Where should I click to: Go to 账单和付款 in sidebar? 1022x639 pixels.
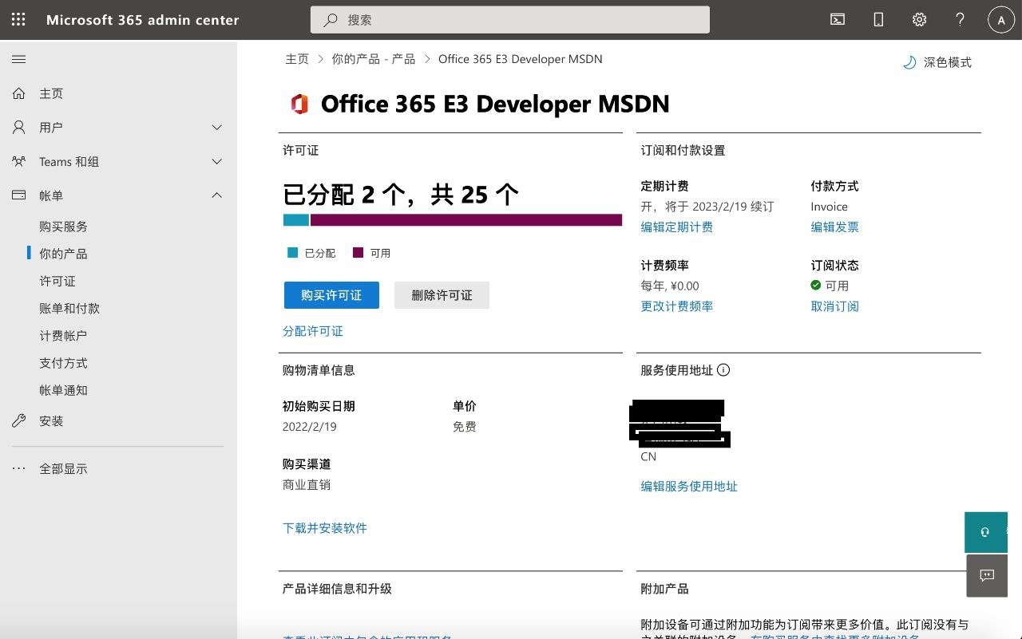coord(69,309)
